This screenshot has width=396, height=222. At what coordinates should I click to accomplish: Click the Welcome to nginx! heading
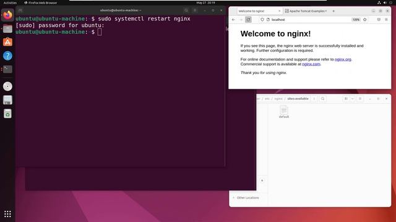275,34
